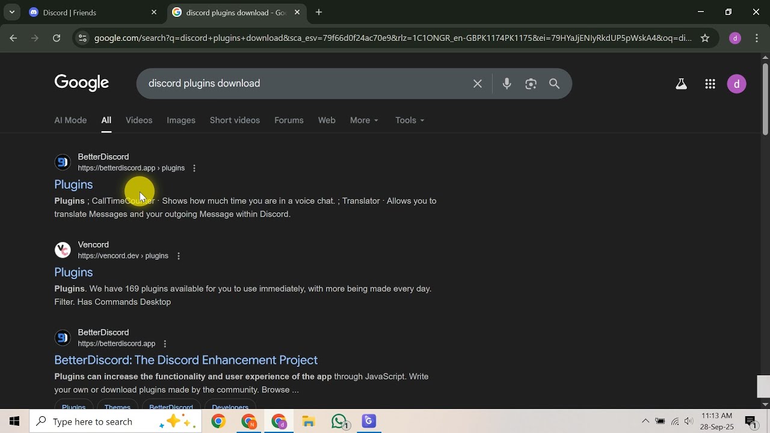The image size is (770, 433).
Task: Open File Explorer from taskbar
Action: [x=309, y=422]
